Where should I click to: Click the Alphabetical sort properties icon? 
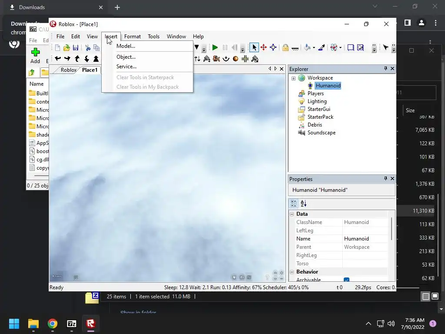pos(303,204)
